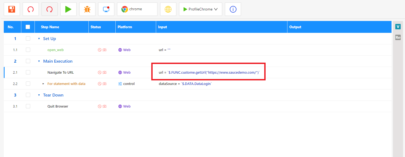This screenshot has width=405, height=157.
Task: Click the Tear Down group title
Action: (53, 95)
